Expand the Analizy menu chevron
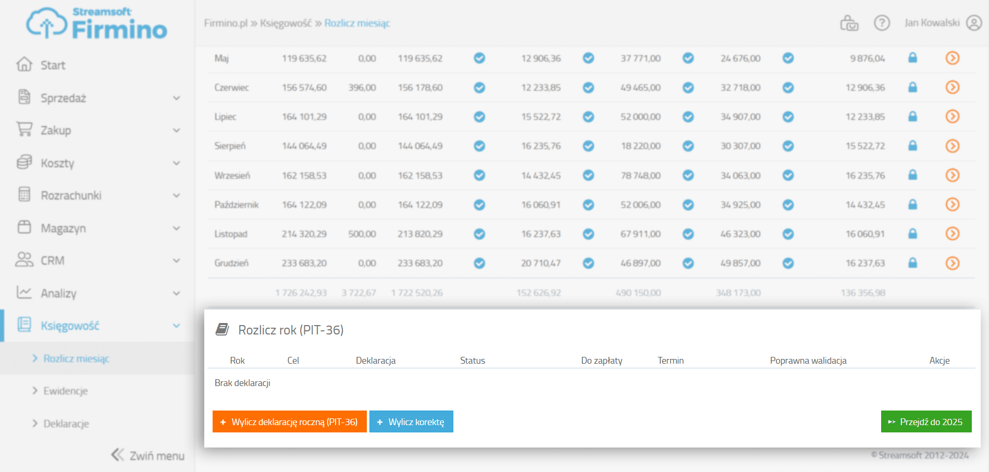 pos(177,293)
